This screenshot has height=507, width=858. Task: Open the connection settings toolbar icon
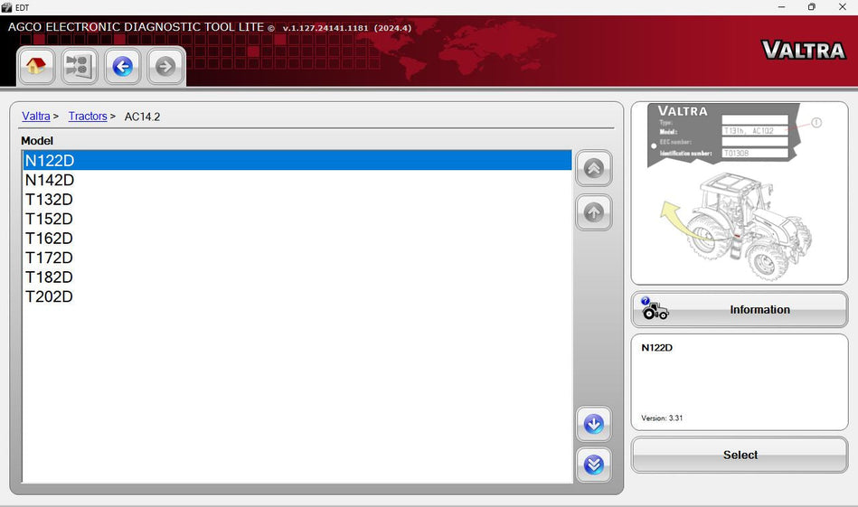click(80, 66)
